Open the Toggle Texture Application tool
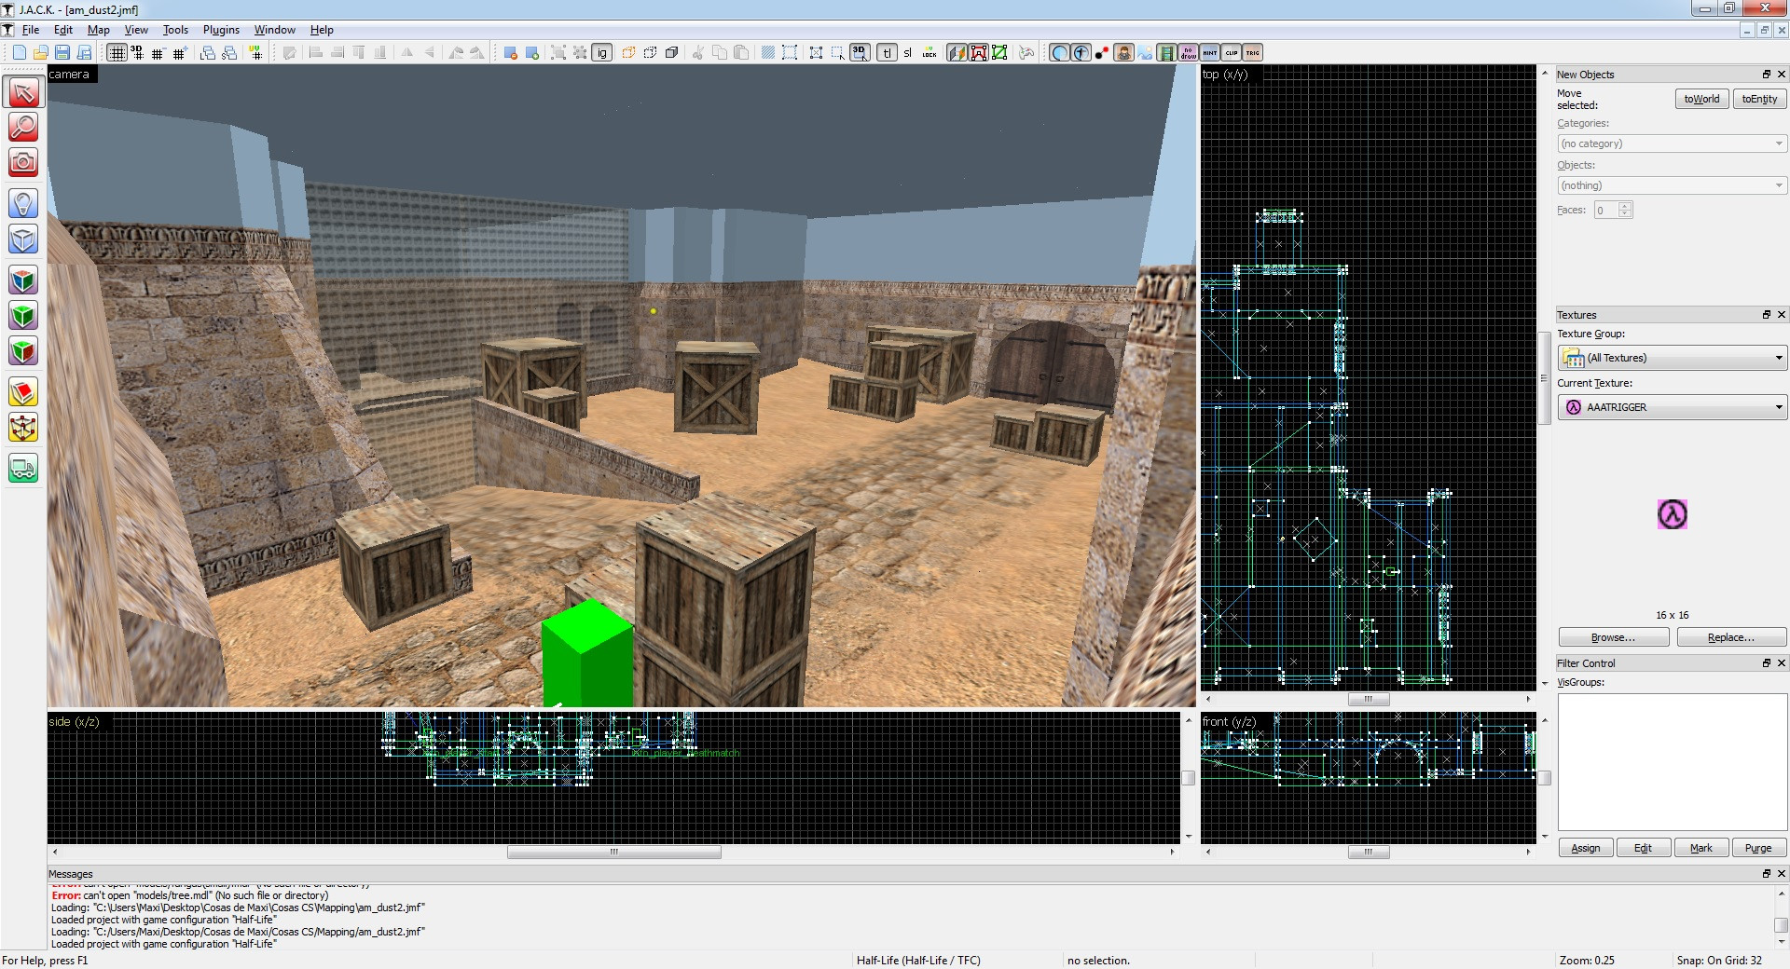1790x969 pixels. tap(23, 280)
